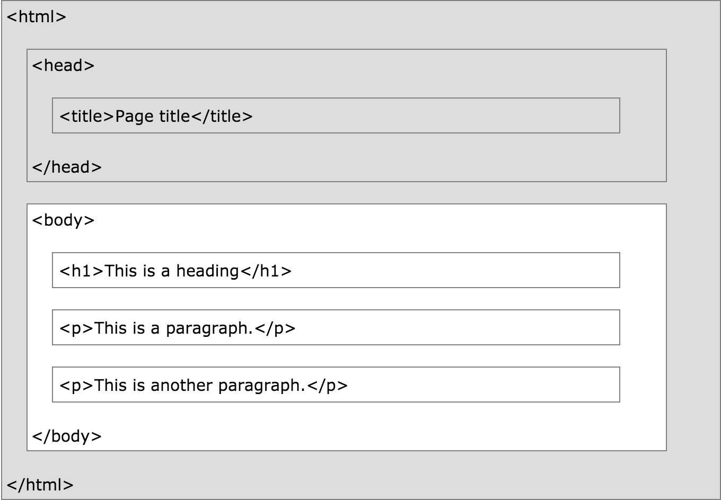This screenshot has height=500, width=721.
Task: Click the closing </p> after 'This is a paragraph.'
Action: [275, 328]
